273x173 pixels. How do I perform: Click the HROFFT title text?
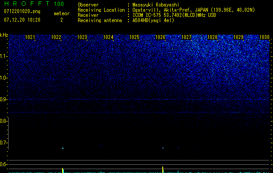pyautogui.click(x=27, y=3)
